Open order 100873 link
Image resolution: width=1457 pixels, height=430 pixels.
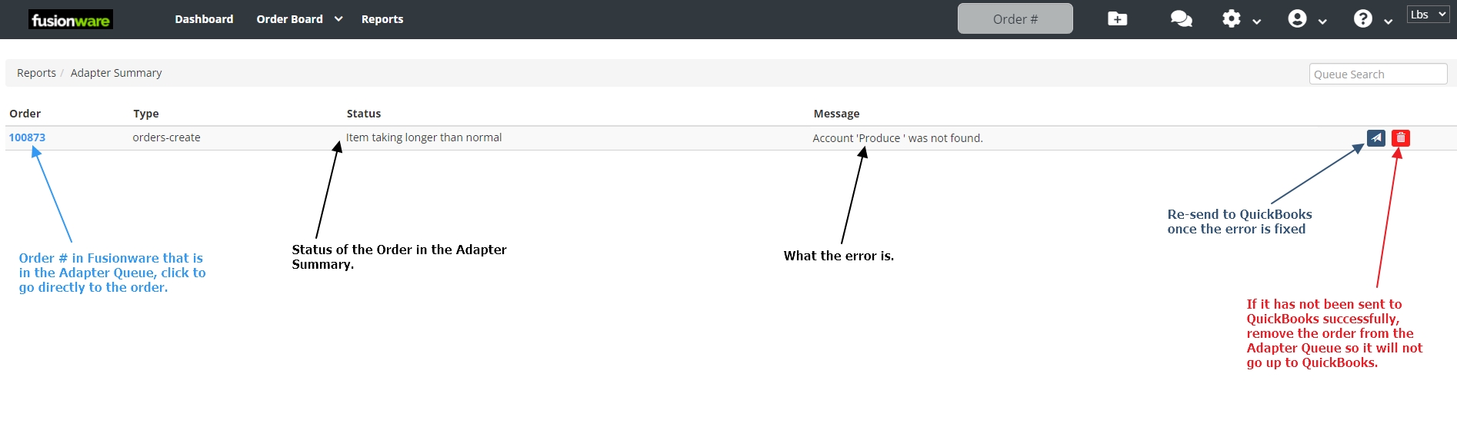pyautogui.click(x=27, y=137)
